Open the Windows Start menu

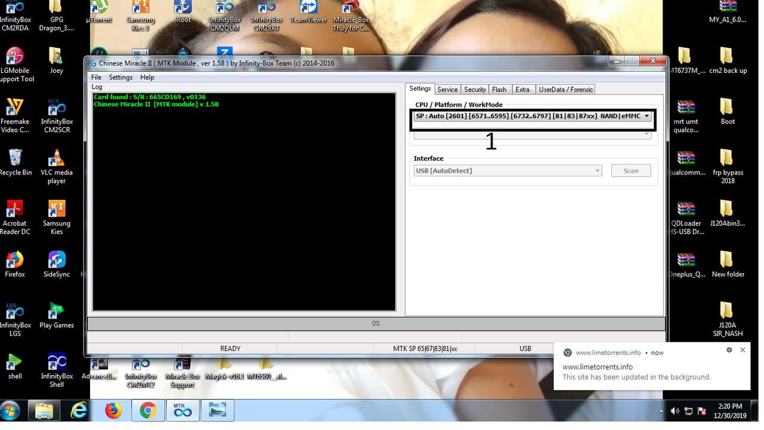11,411
